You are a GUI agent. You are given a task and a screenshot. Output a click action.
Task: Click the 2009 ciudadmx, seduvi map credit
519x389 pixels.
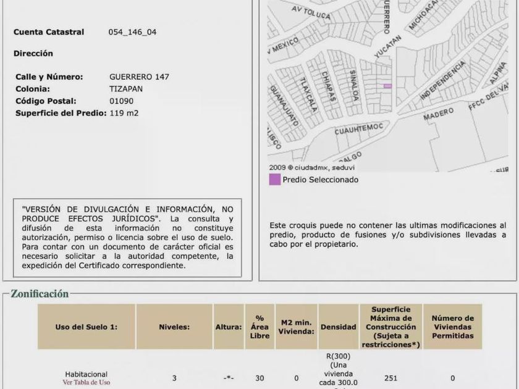tap(311, 168)
